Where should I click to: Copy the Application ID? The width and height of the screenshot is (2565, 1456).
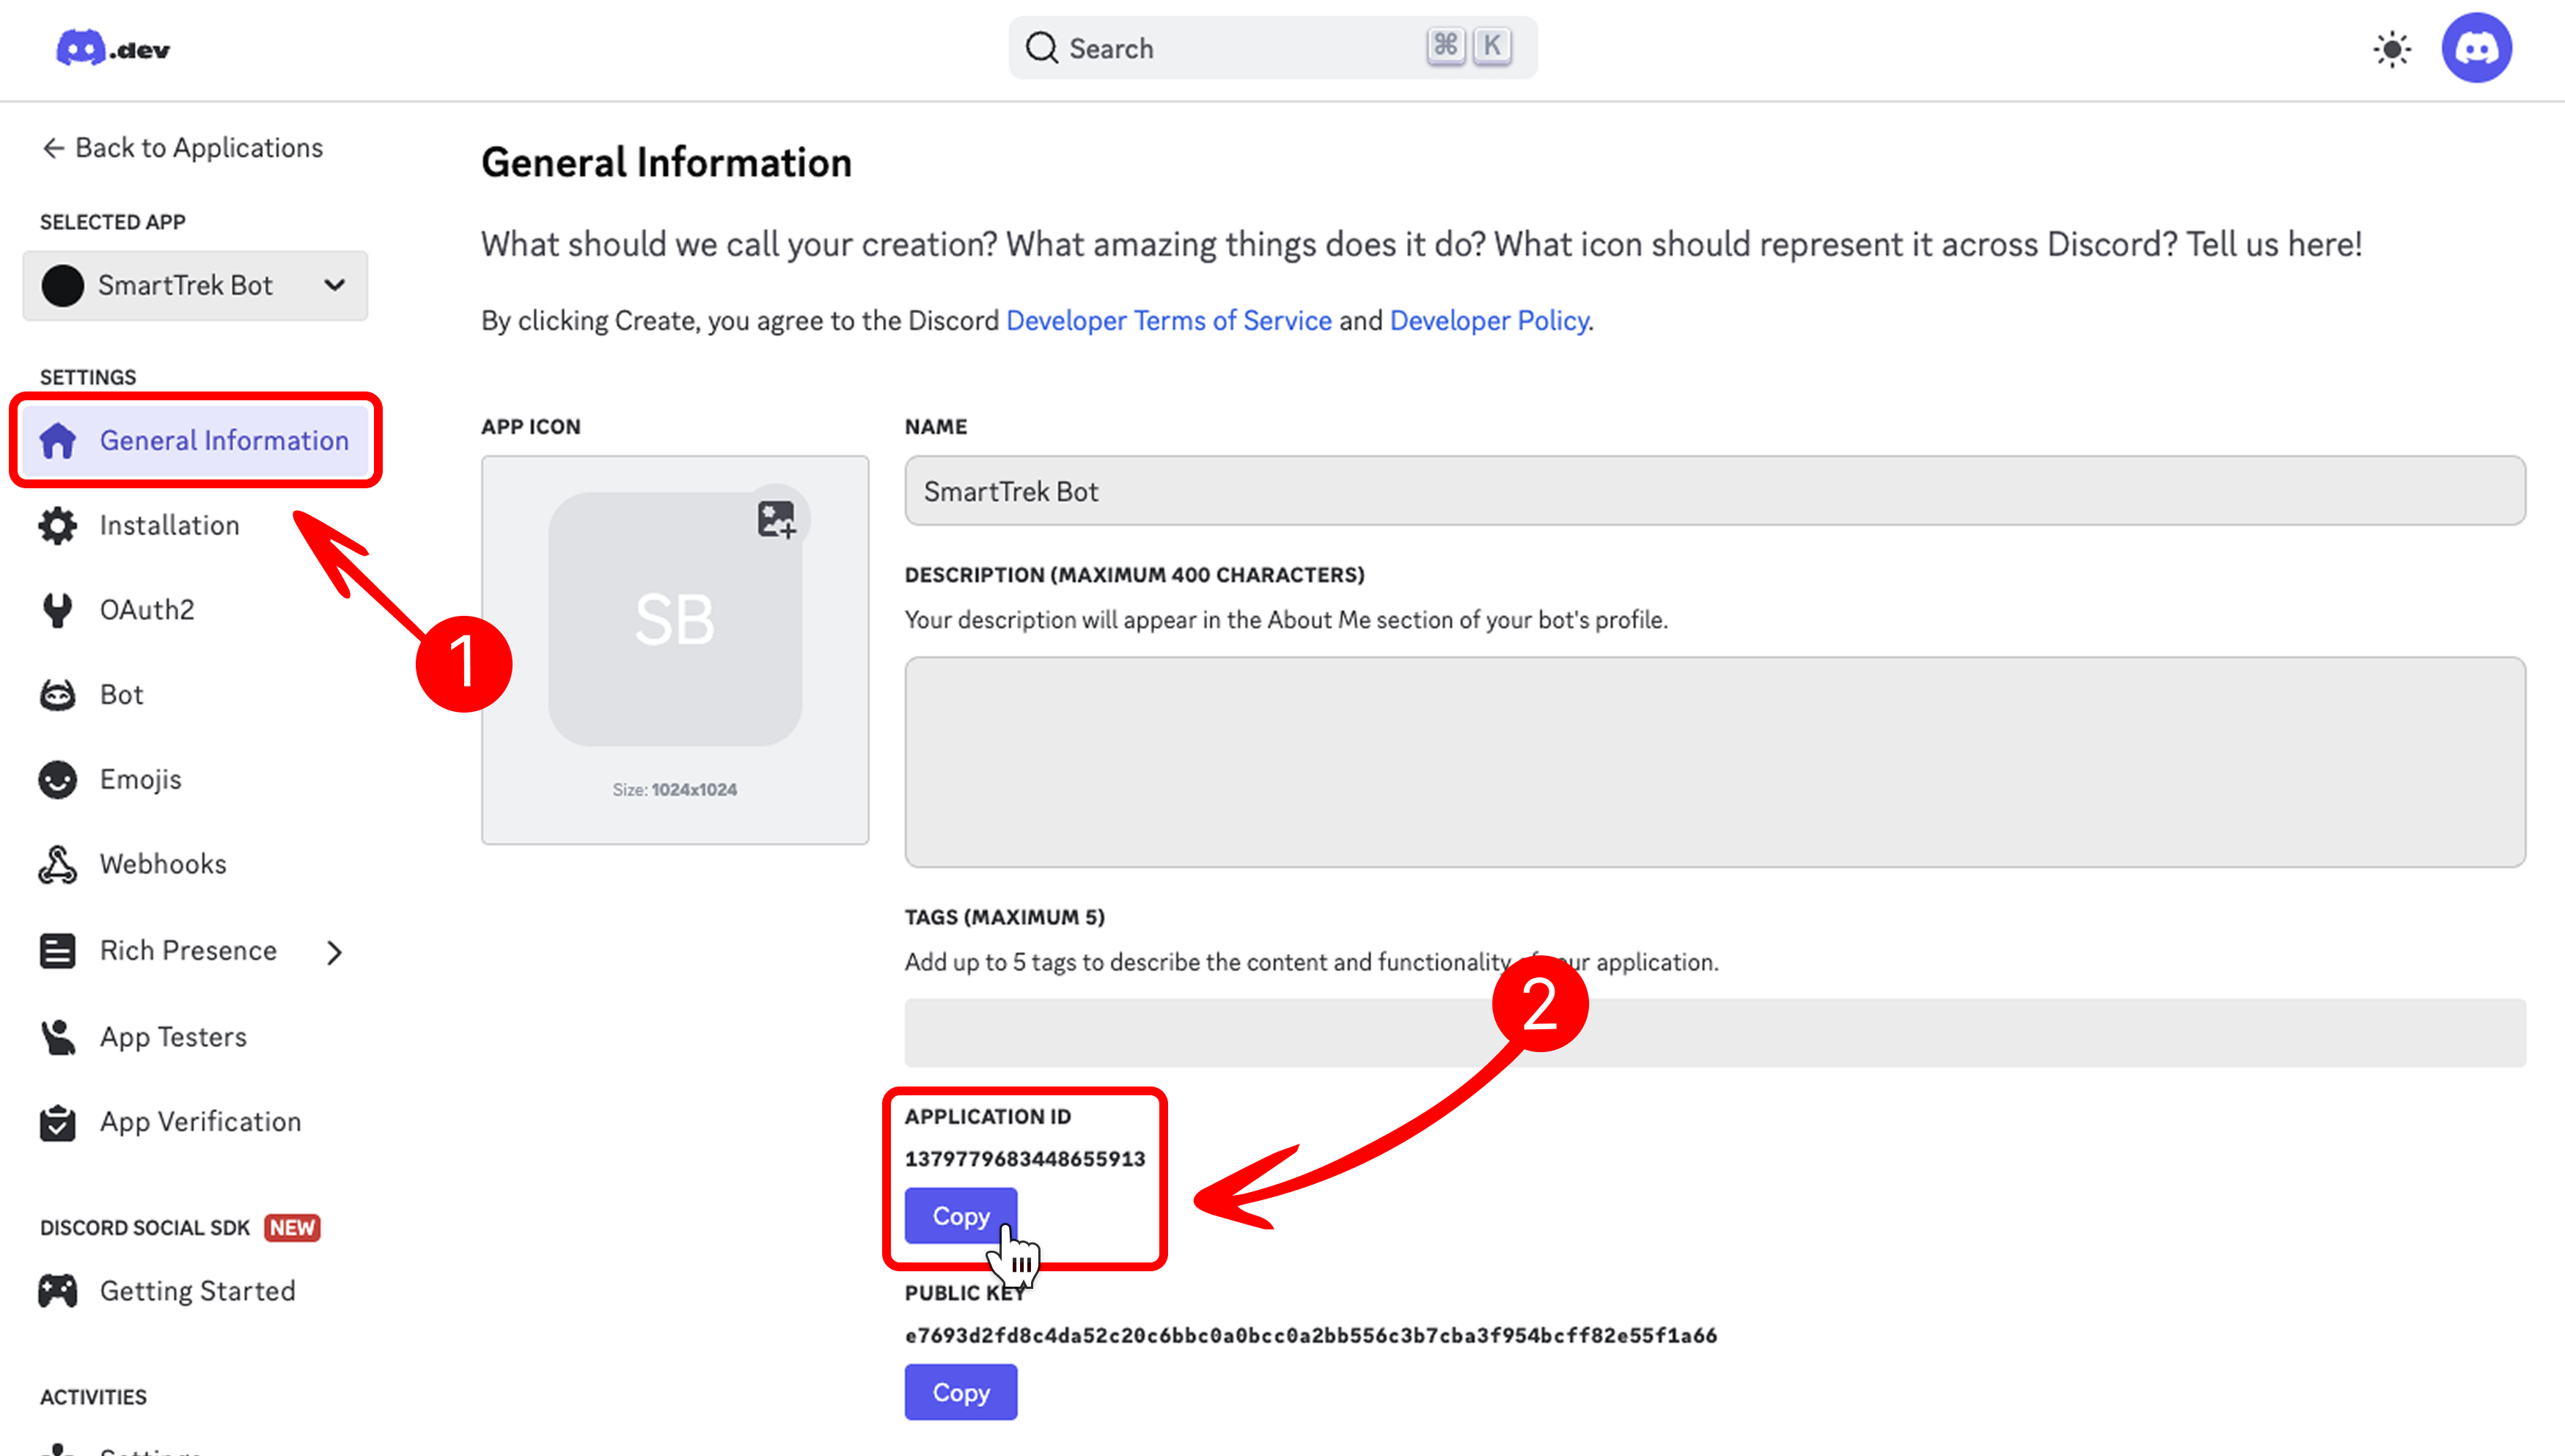pos(961,1216)
